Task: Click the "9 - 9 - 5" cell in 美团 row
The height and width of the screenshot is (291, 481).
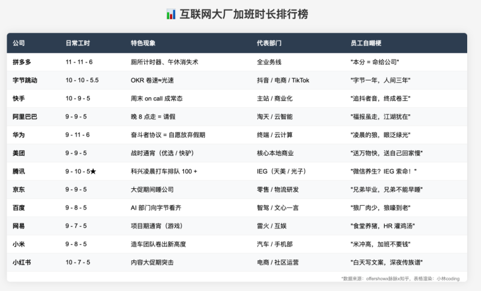Action: (76, 153)
